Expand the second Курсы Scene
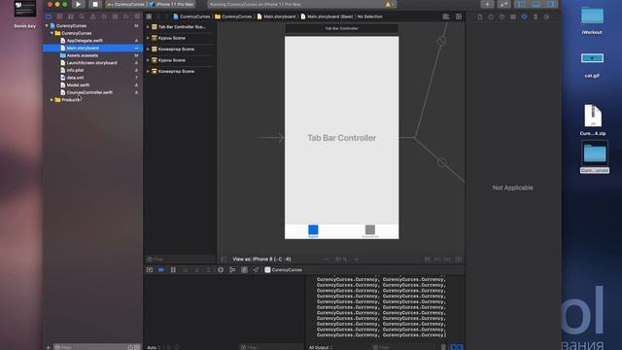 (x=148, y=60)
